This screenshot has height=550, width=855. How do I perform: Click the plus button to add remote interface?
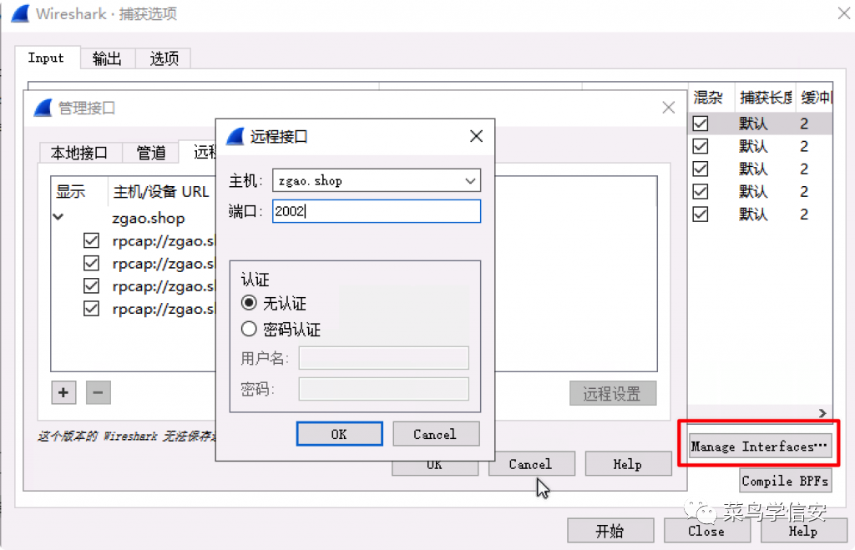tap(63, 392)
